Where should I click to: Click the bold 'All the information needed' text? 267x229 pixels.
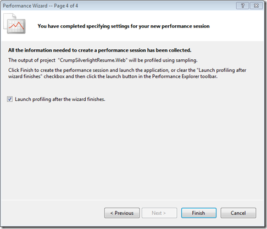99,50
